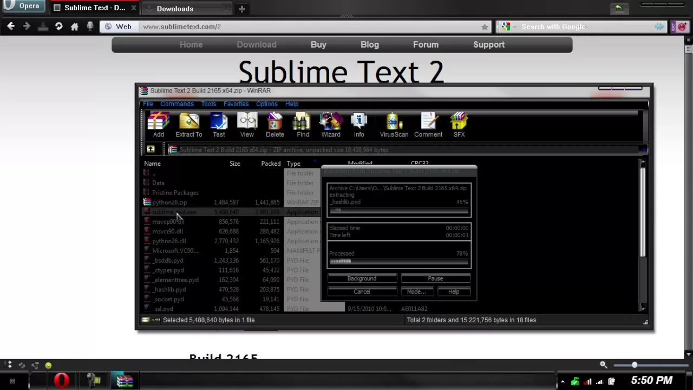Click Opera forward navigation arrow

(x=27, y=26)
